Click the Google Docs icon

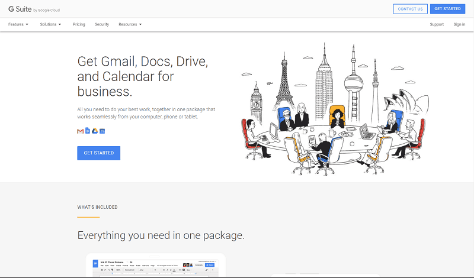(x=88, y=131)
